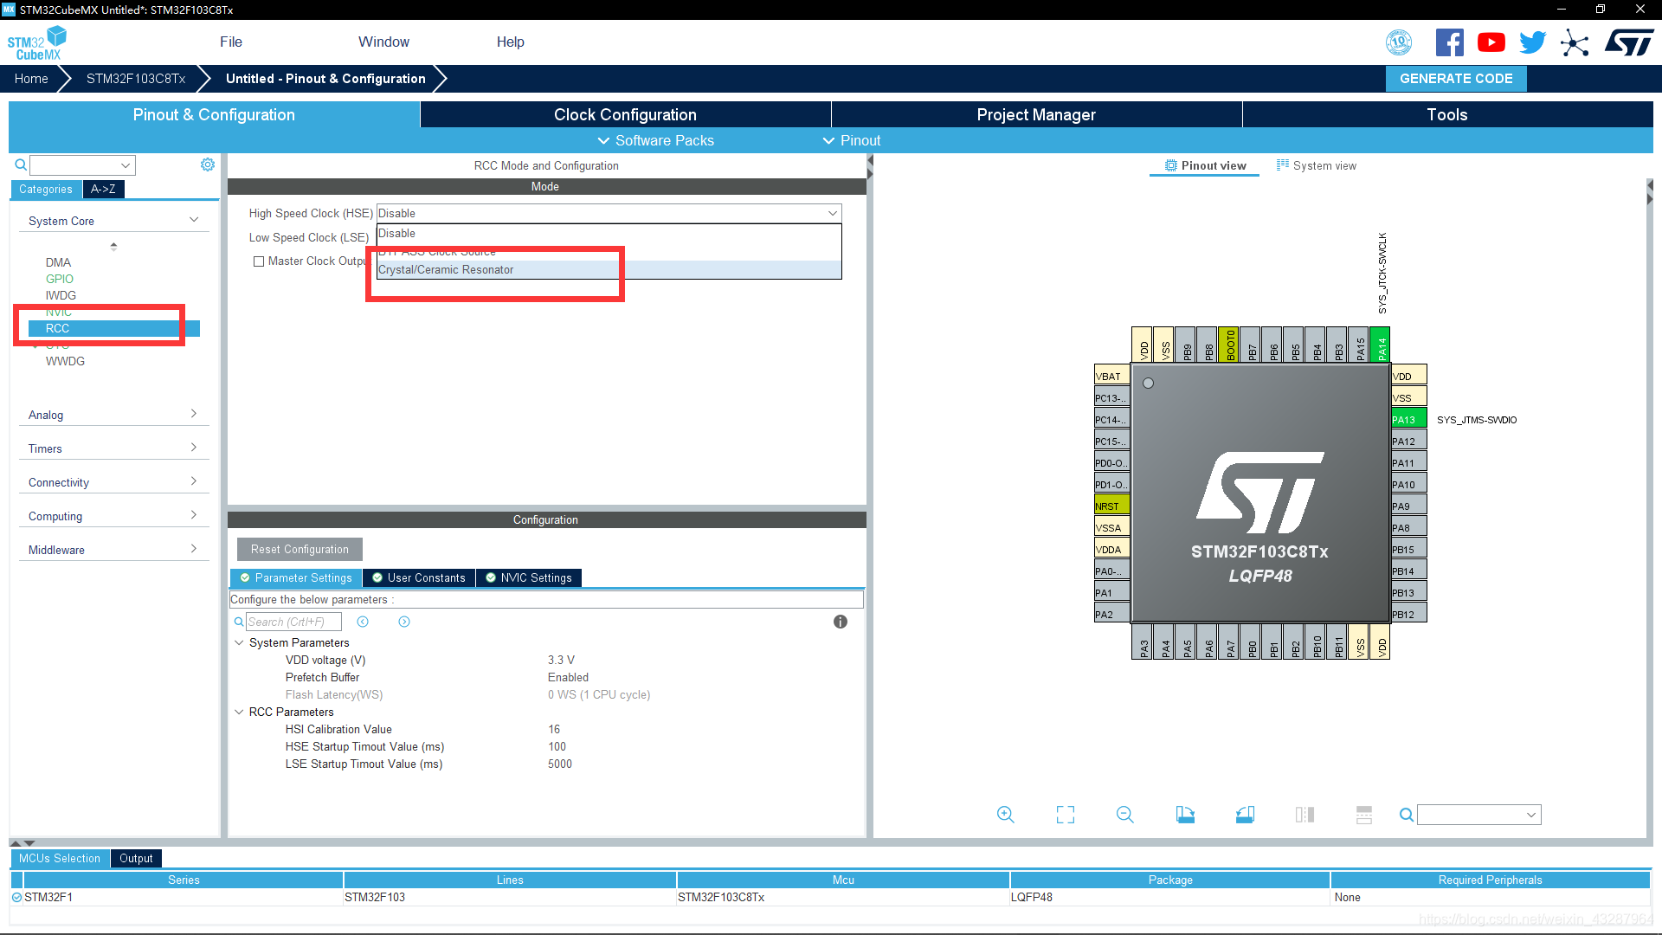Go to previous parameter search result
1662x935 pixels.
point(363,622)
